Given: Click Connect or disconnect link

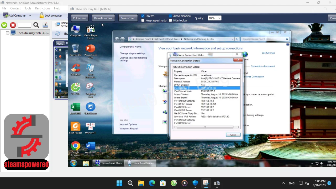Looking at the screenshot, I should pyautogui.click(x=263, y=66).
